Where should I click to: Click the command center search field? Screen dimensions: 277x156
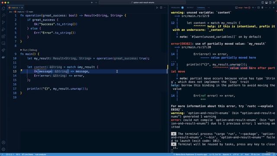coord(142,3)
